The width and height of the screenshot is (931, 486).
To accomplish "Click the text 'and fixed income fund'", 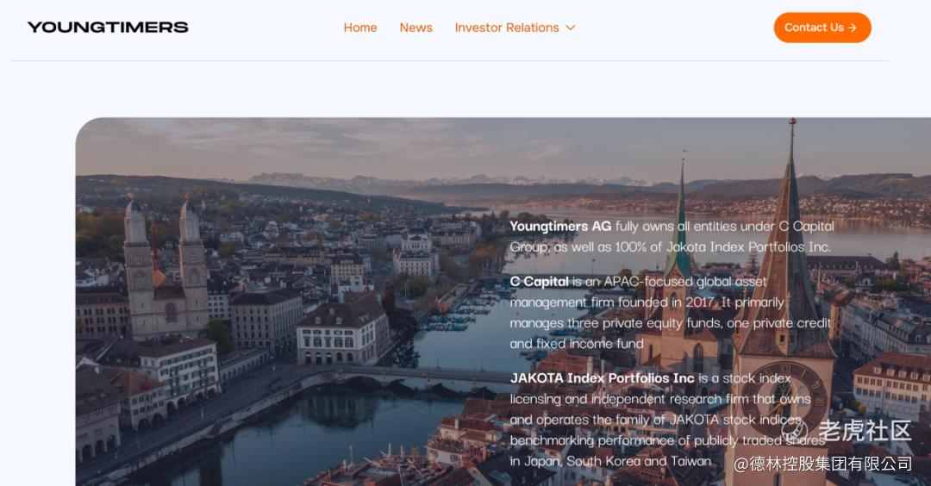I will (x=577, y=344).
